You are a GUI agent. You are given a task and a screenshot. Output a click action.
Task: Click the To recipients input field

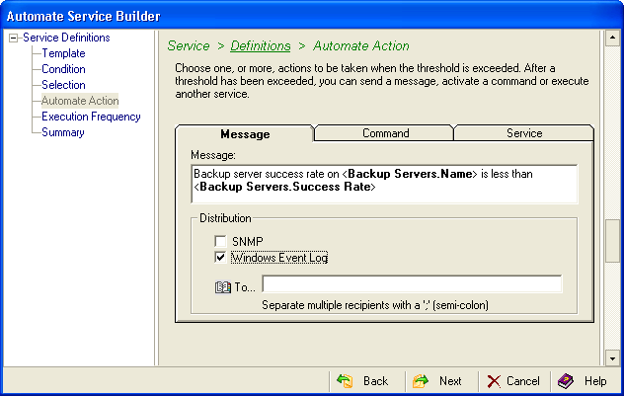click(x=412, y=284)
